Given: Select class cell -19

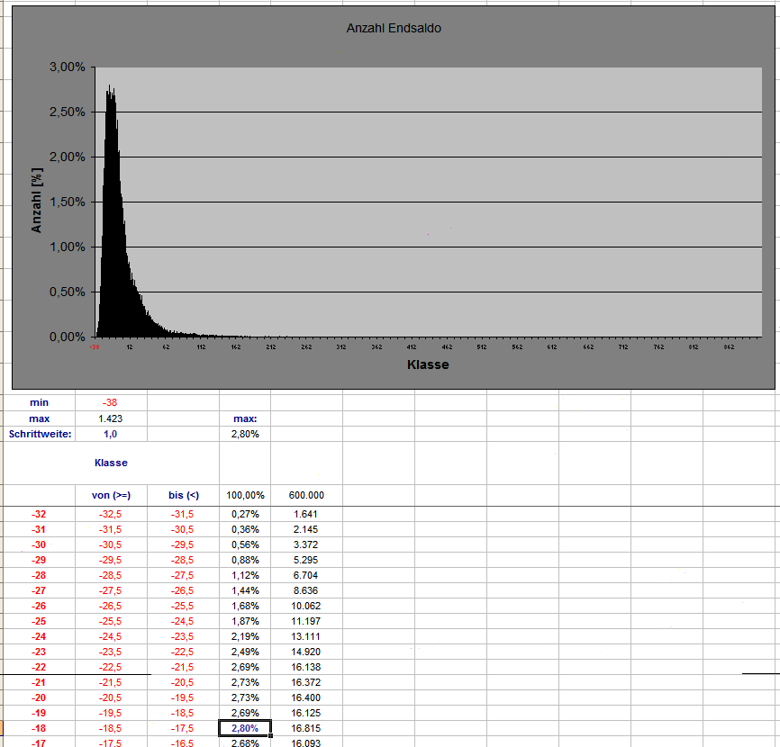Looking at the screenshot, I should 39,713.
